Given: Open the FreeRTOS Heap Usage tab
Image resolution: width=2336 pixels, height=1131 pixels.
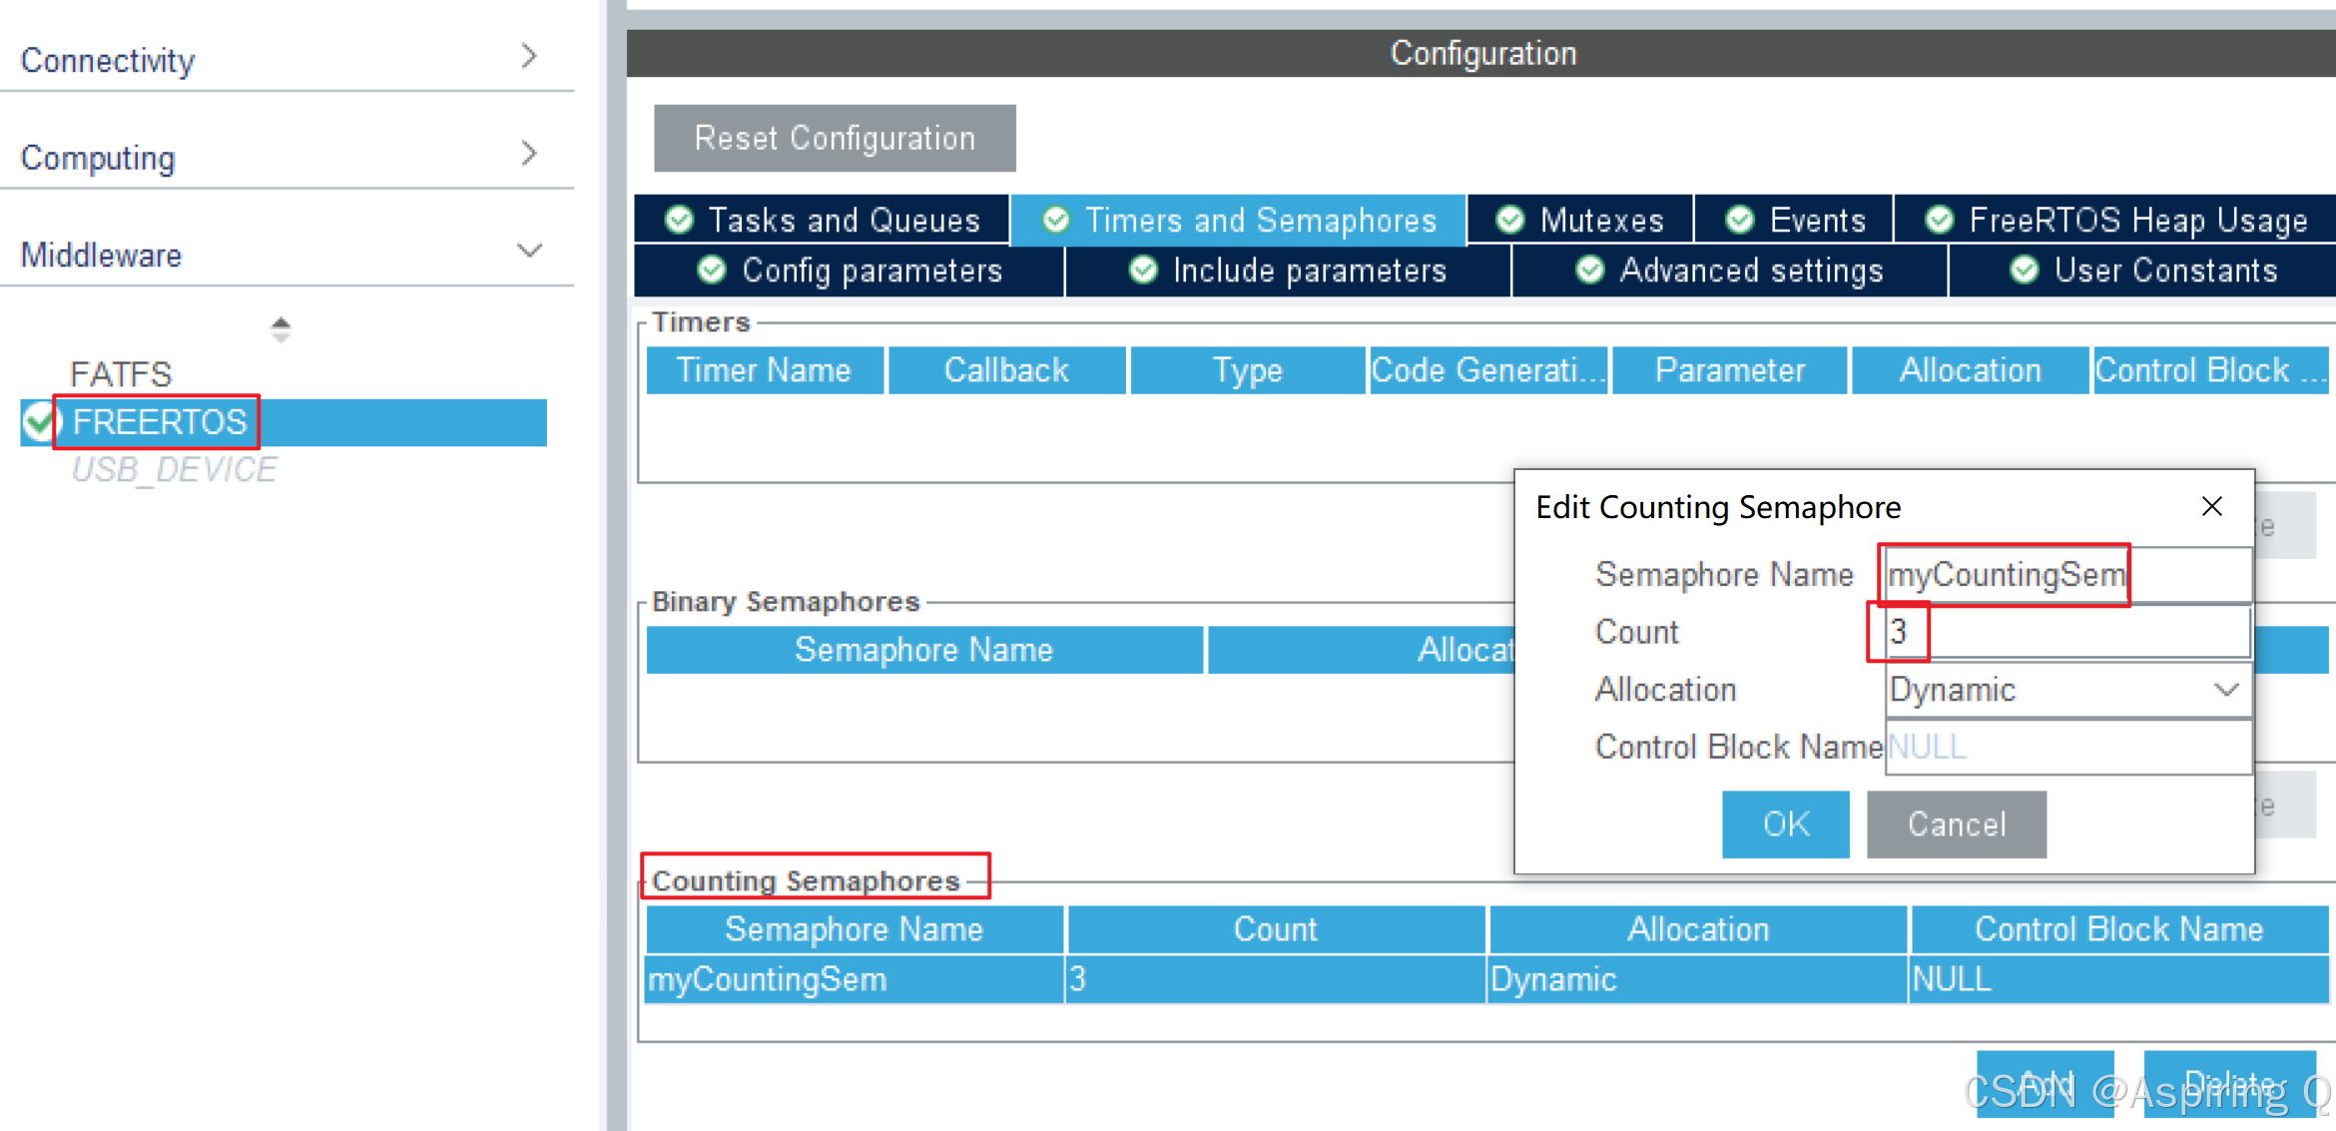Looking at the screenshot, I should pos(2114,220).
